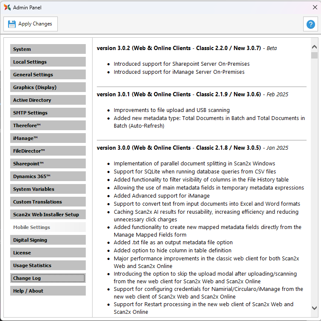Select the Therefore™ section
321x321 pixels.
click(x=48, y=125)
